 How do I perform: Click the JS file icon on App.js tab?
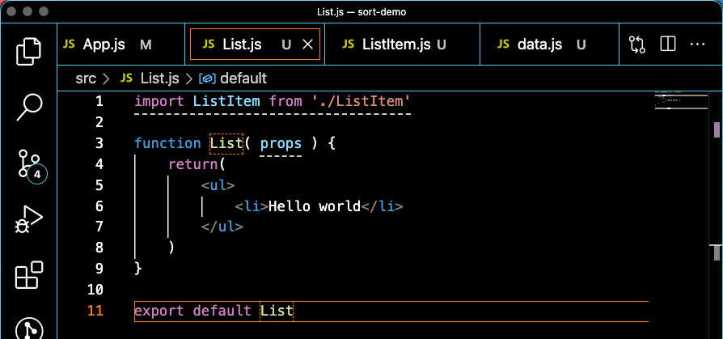pyautogui.click(x=70, y=44)
